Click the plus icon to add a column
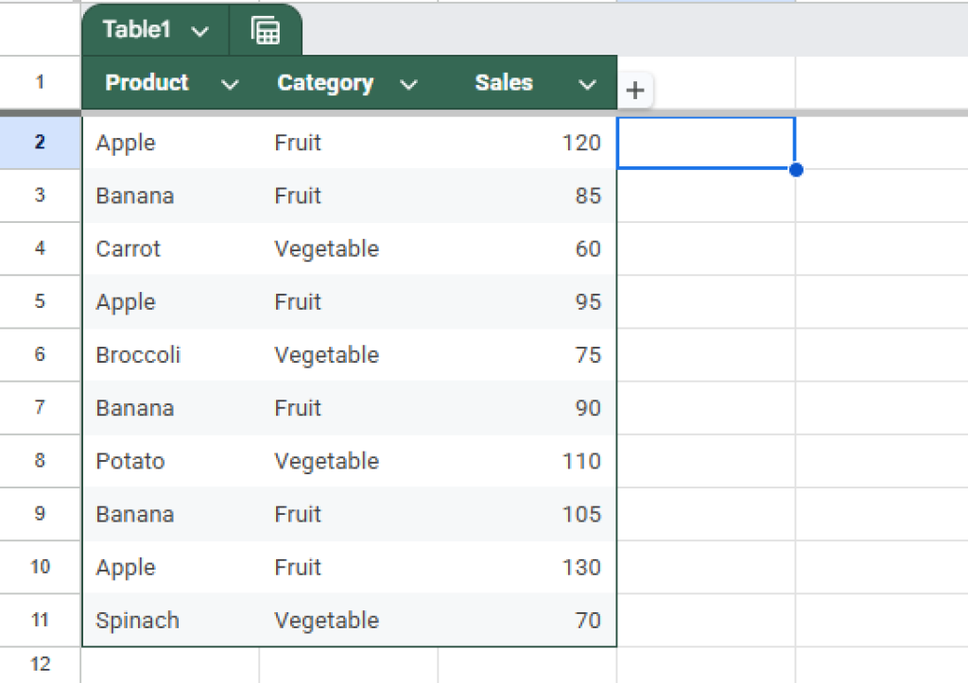968x683 pixels. [634, 91]
